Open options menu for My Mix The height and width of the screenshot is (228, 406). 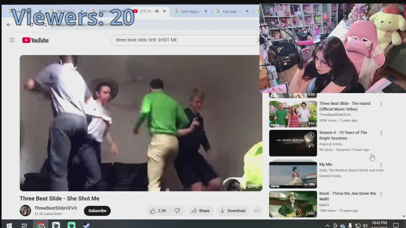[x=381, y=165]
